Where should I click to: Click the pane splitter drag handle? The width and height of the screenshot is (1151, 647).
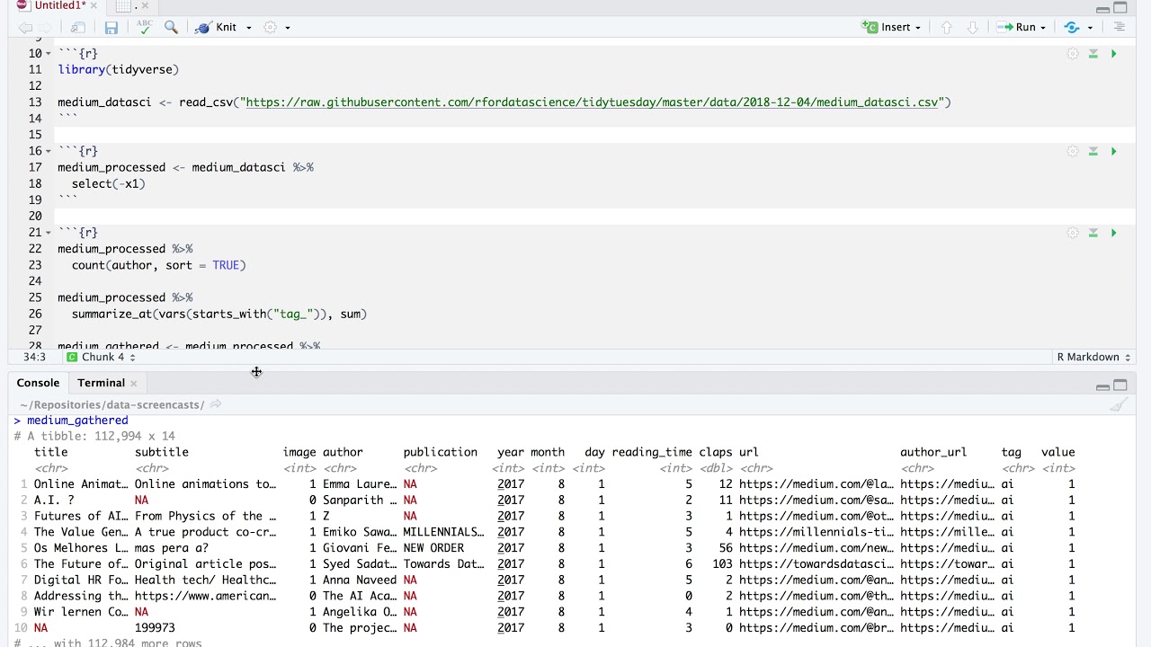(x=256, y=371)
